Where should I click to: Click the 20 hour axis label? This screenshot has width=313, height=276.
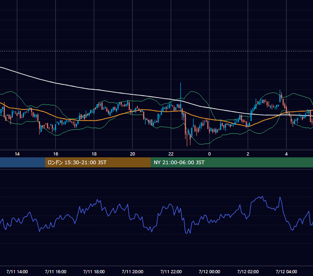point(133,154)
